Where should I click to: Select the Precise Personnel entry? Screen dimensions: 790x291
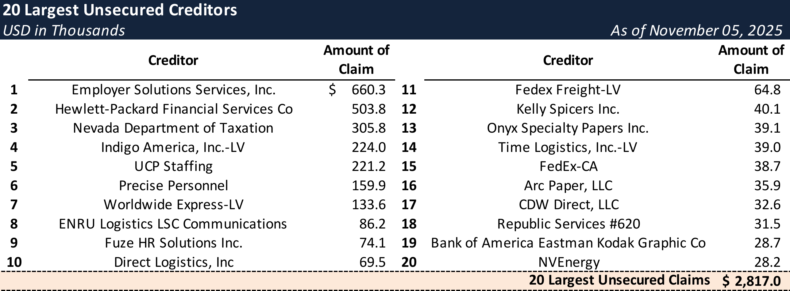tap(173, 186)
